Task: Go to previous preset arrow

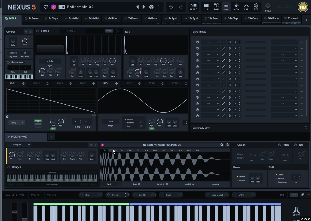Action: click(x=137, y=7)
